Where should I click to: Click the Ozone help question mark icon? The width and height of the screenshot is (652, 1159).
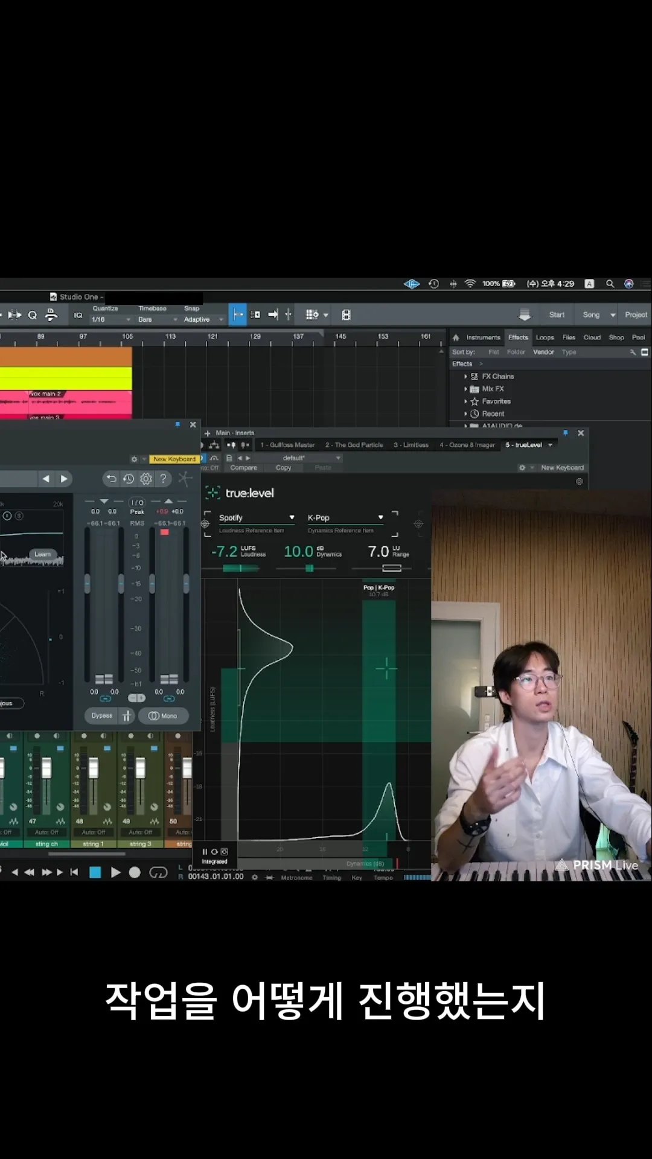pos(163,479)
